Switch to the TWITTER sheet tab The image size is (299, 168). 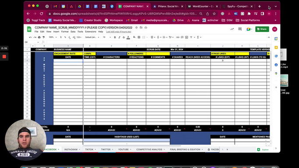(x=107, y=150)
